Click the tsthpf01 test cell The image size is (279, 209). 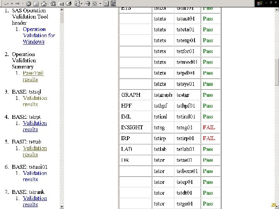[x=188, y=106]
